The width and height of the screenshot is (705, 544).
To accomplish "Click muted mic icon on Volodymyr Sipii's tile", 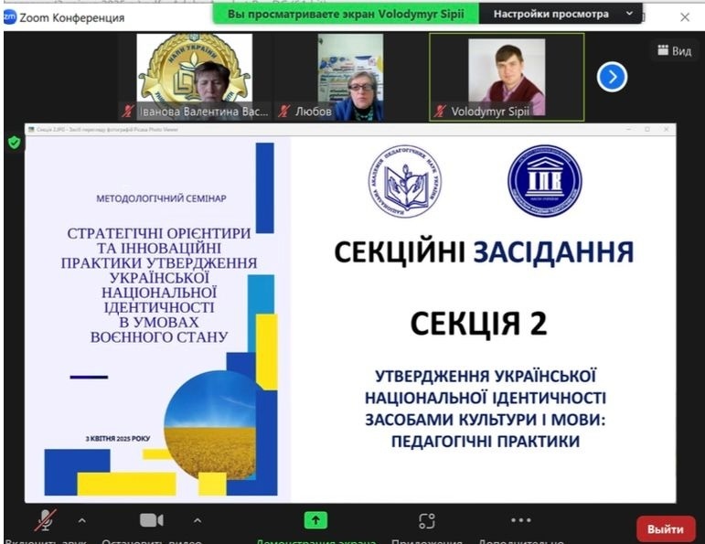I will pos(441,112).
